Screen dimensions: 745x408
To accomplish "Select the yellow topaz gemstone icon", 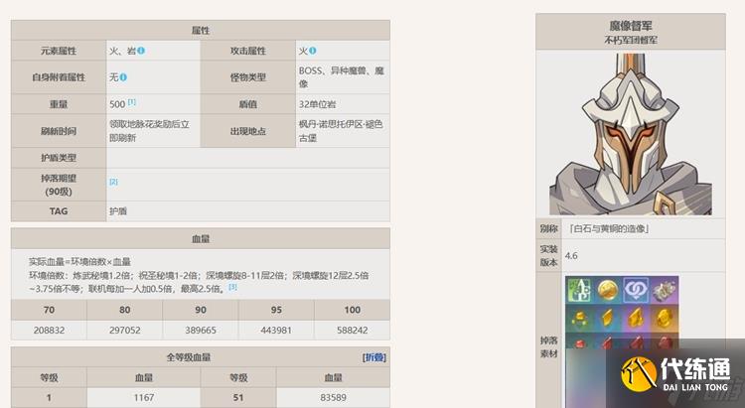I will point(665,318).
